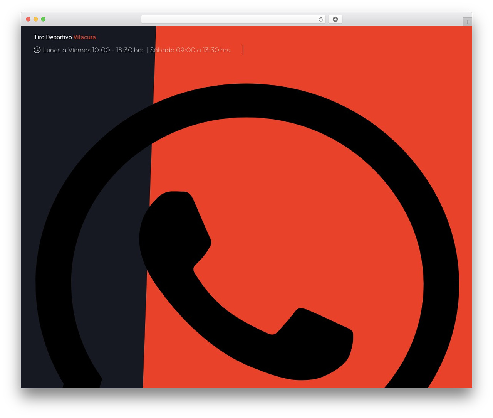Image resolution: width=493 pixels, height=418 pixels.
Task: Select the 'Lunes a Viernes 10:00 - 18:30 hrs.' text
Action: [x=94, y=50]
